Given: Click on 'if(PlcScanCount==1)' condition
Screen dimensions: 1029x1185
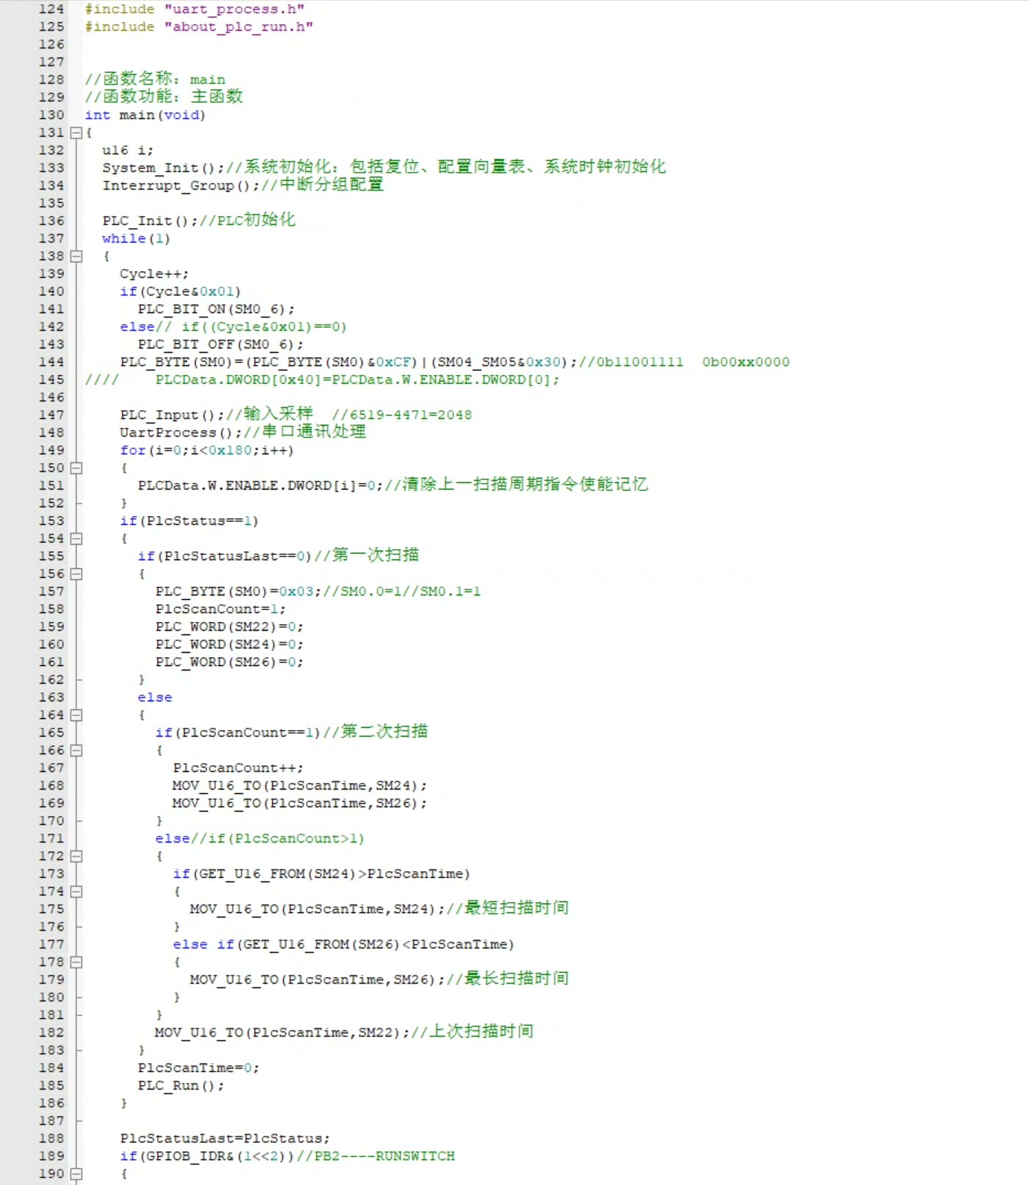Looking at the screenshot, I should (x=237, y=733).
